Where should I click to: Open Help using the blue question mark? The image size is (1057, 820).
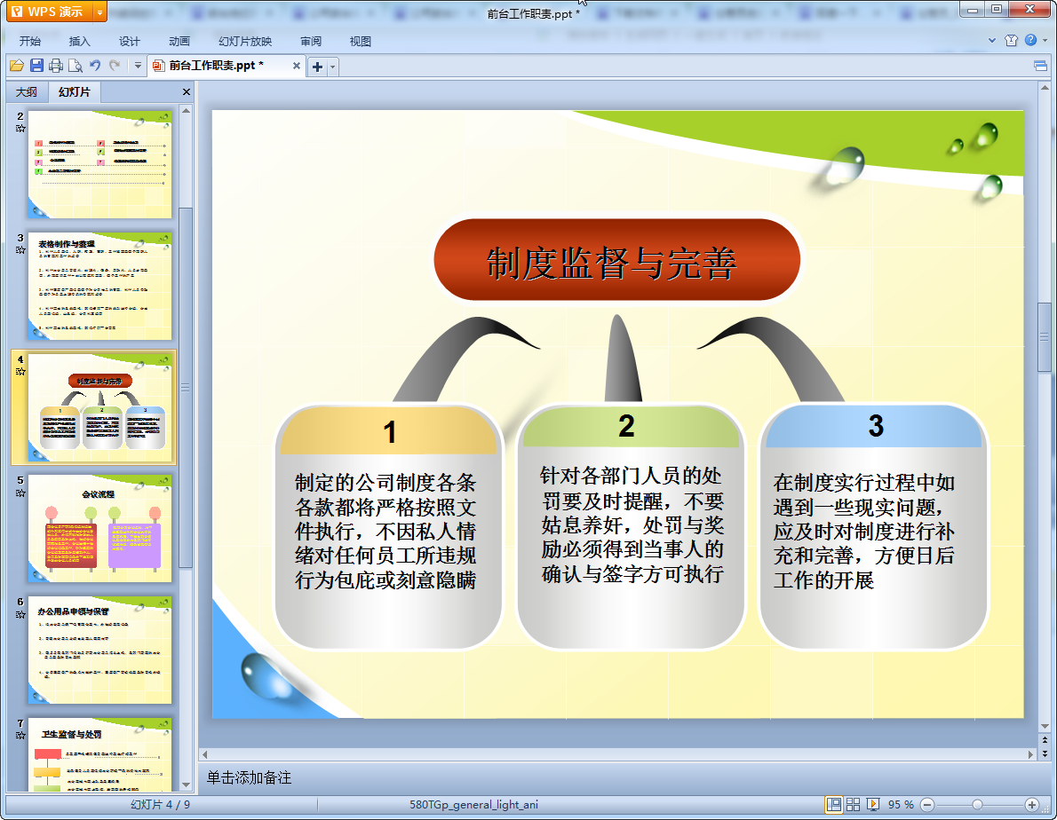tap(1030, 40)
